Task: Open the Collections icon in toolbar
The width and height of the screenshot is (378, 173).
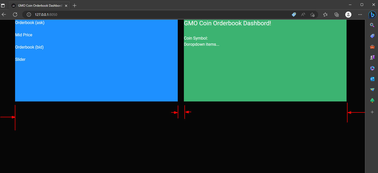Action: click(x=337, y=15)
